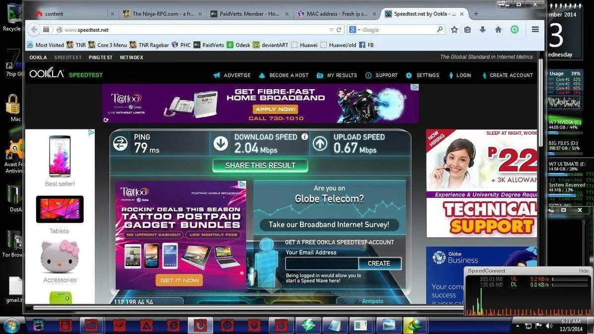Viewport: 594px width, 334px height.
Task: Click the Your Email Address input field
Action: 322,263
